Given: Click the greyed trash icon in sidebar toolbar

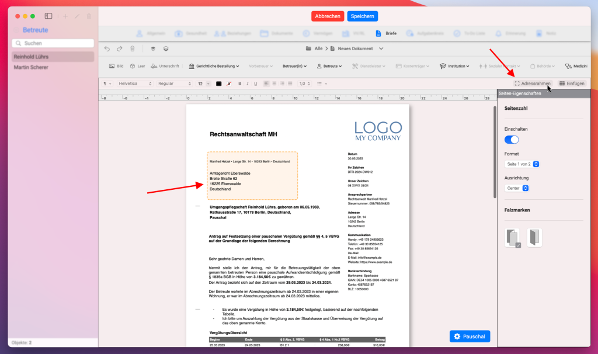Looking at the screenshot, I should click(x=89, y=16).
